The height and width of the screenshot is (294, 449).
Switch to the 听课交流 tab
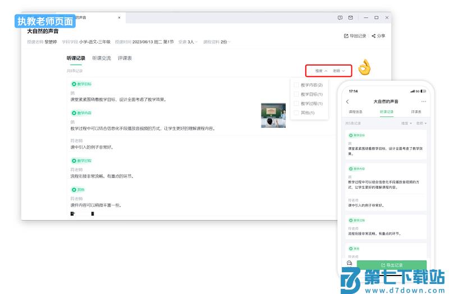pos(102,58)
